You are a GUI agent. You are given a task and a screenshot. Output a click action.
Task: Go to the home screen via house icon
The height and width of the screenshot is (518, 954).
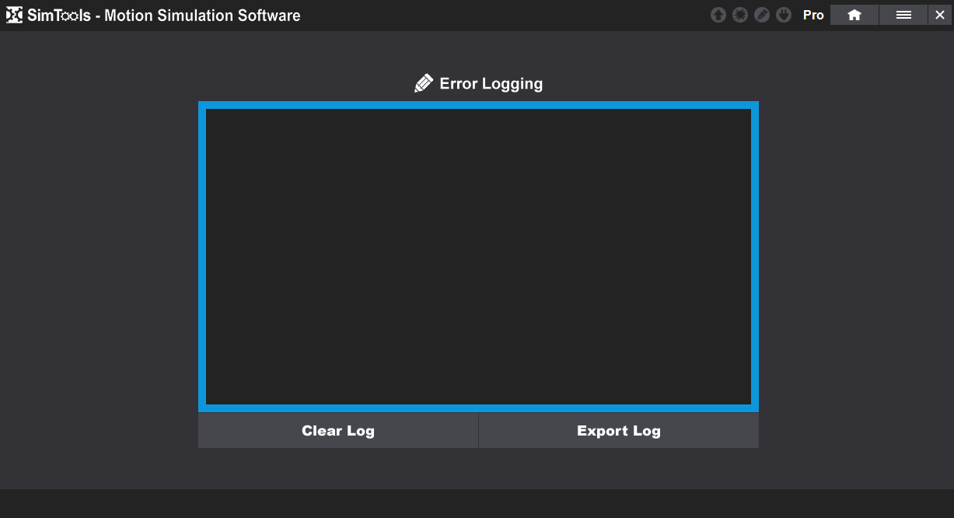(x=854, y=15)
